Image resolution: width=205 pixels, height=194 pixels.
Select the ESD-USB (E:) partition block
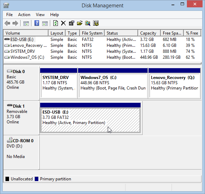(x=90, y=118)
